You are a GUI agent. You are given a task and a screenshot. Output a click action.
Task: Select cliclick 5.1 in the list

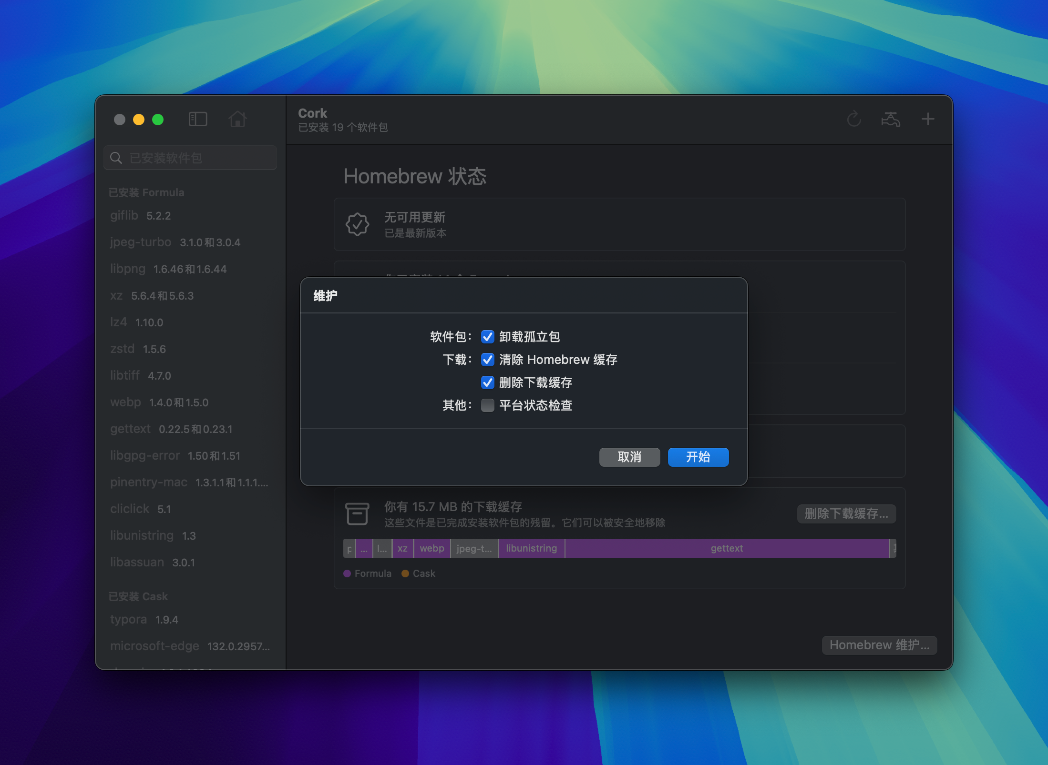coord(190,509)
